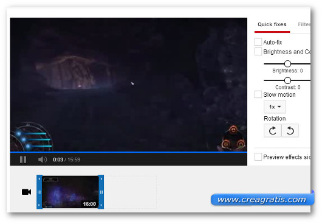Open the 1x speed dropdown

click(275, 107)
